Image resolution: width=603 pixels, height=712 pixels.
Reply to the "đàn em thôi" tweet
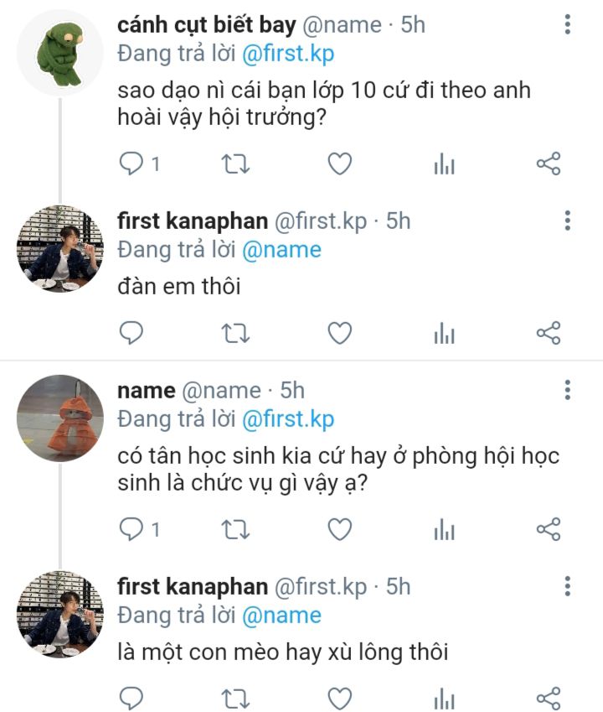coord(132,334)
